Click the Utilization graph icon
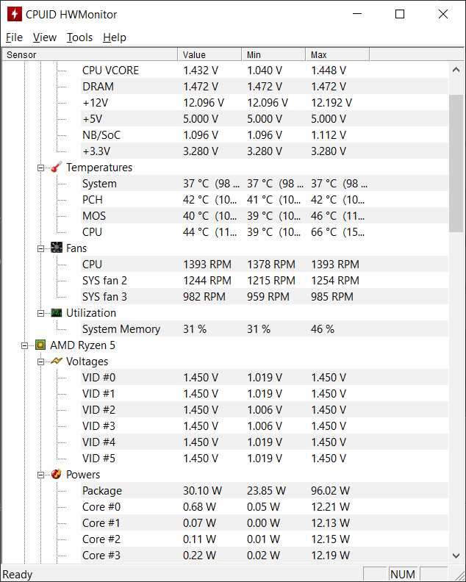466x582 pixels. [x=57, y=313]
